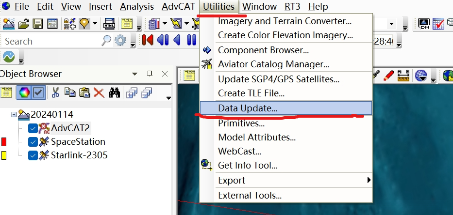This screenshot has width=453, height=215.
Task: Select Data Update... menu item
Action: coord(285,108)
